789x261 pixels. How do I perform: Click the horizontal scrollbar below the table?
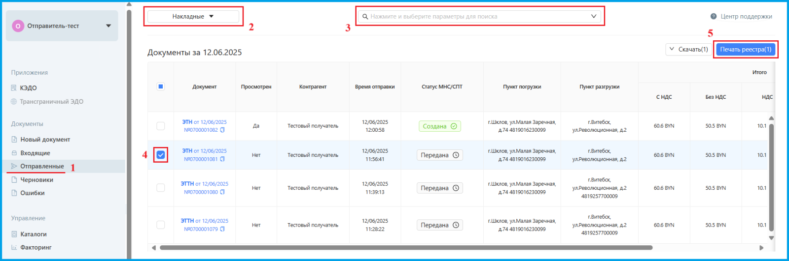tap(405, 248)
